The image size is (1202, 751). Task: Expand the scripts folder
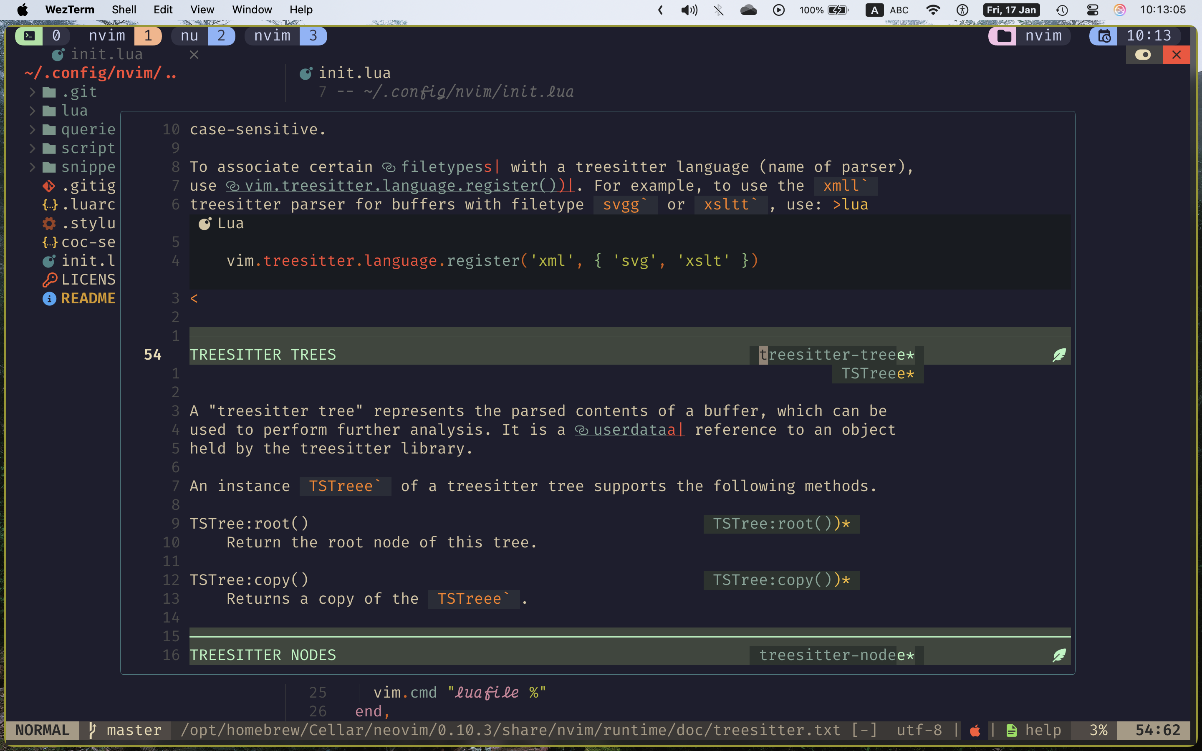point(32,148)
